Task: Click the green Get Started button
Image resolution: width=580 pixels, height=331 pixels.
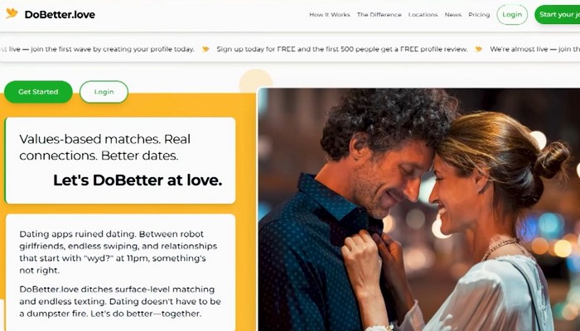Action: [38, 92]
